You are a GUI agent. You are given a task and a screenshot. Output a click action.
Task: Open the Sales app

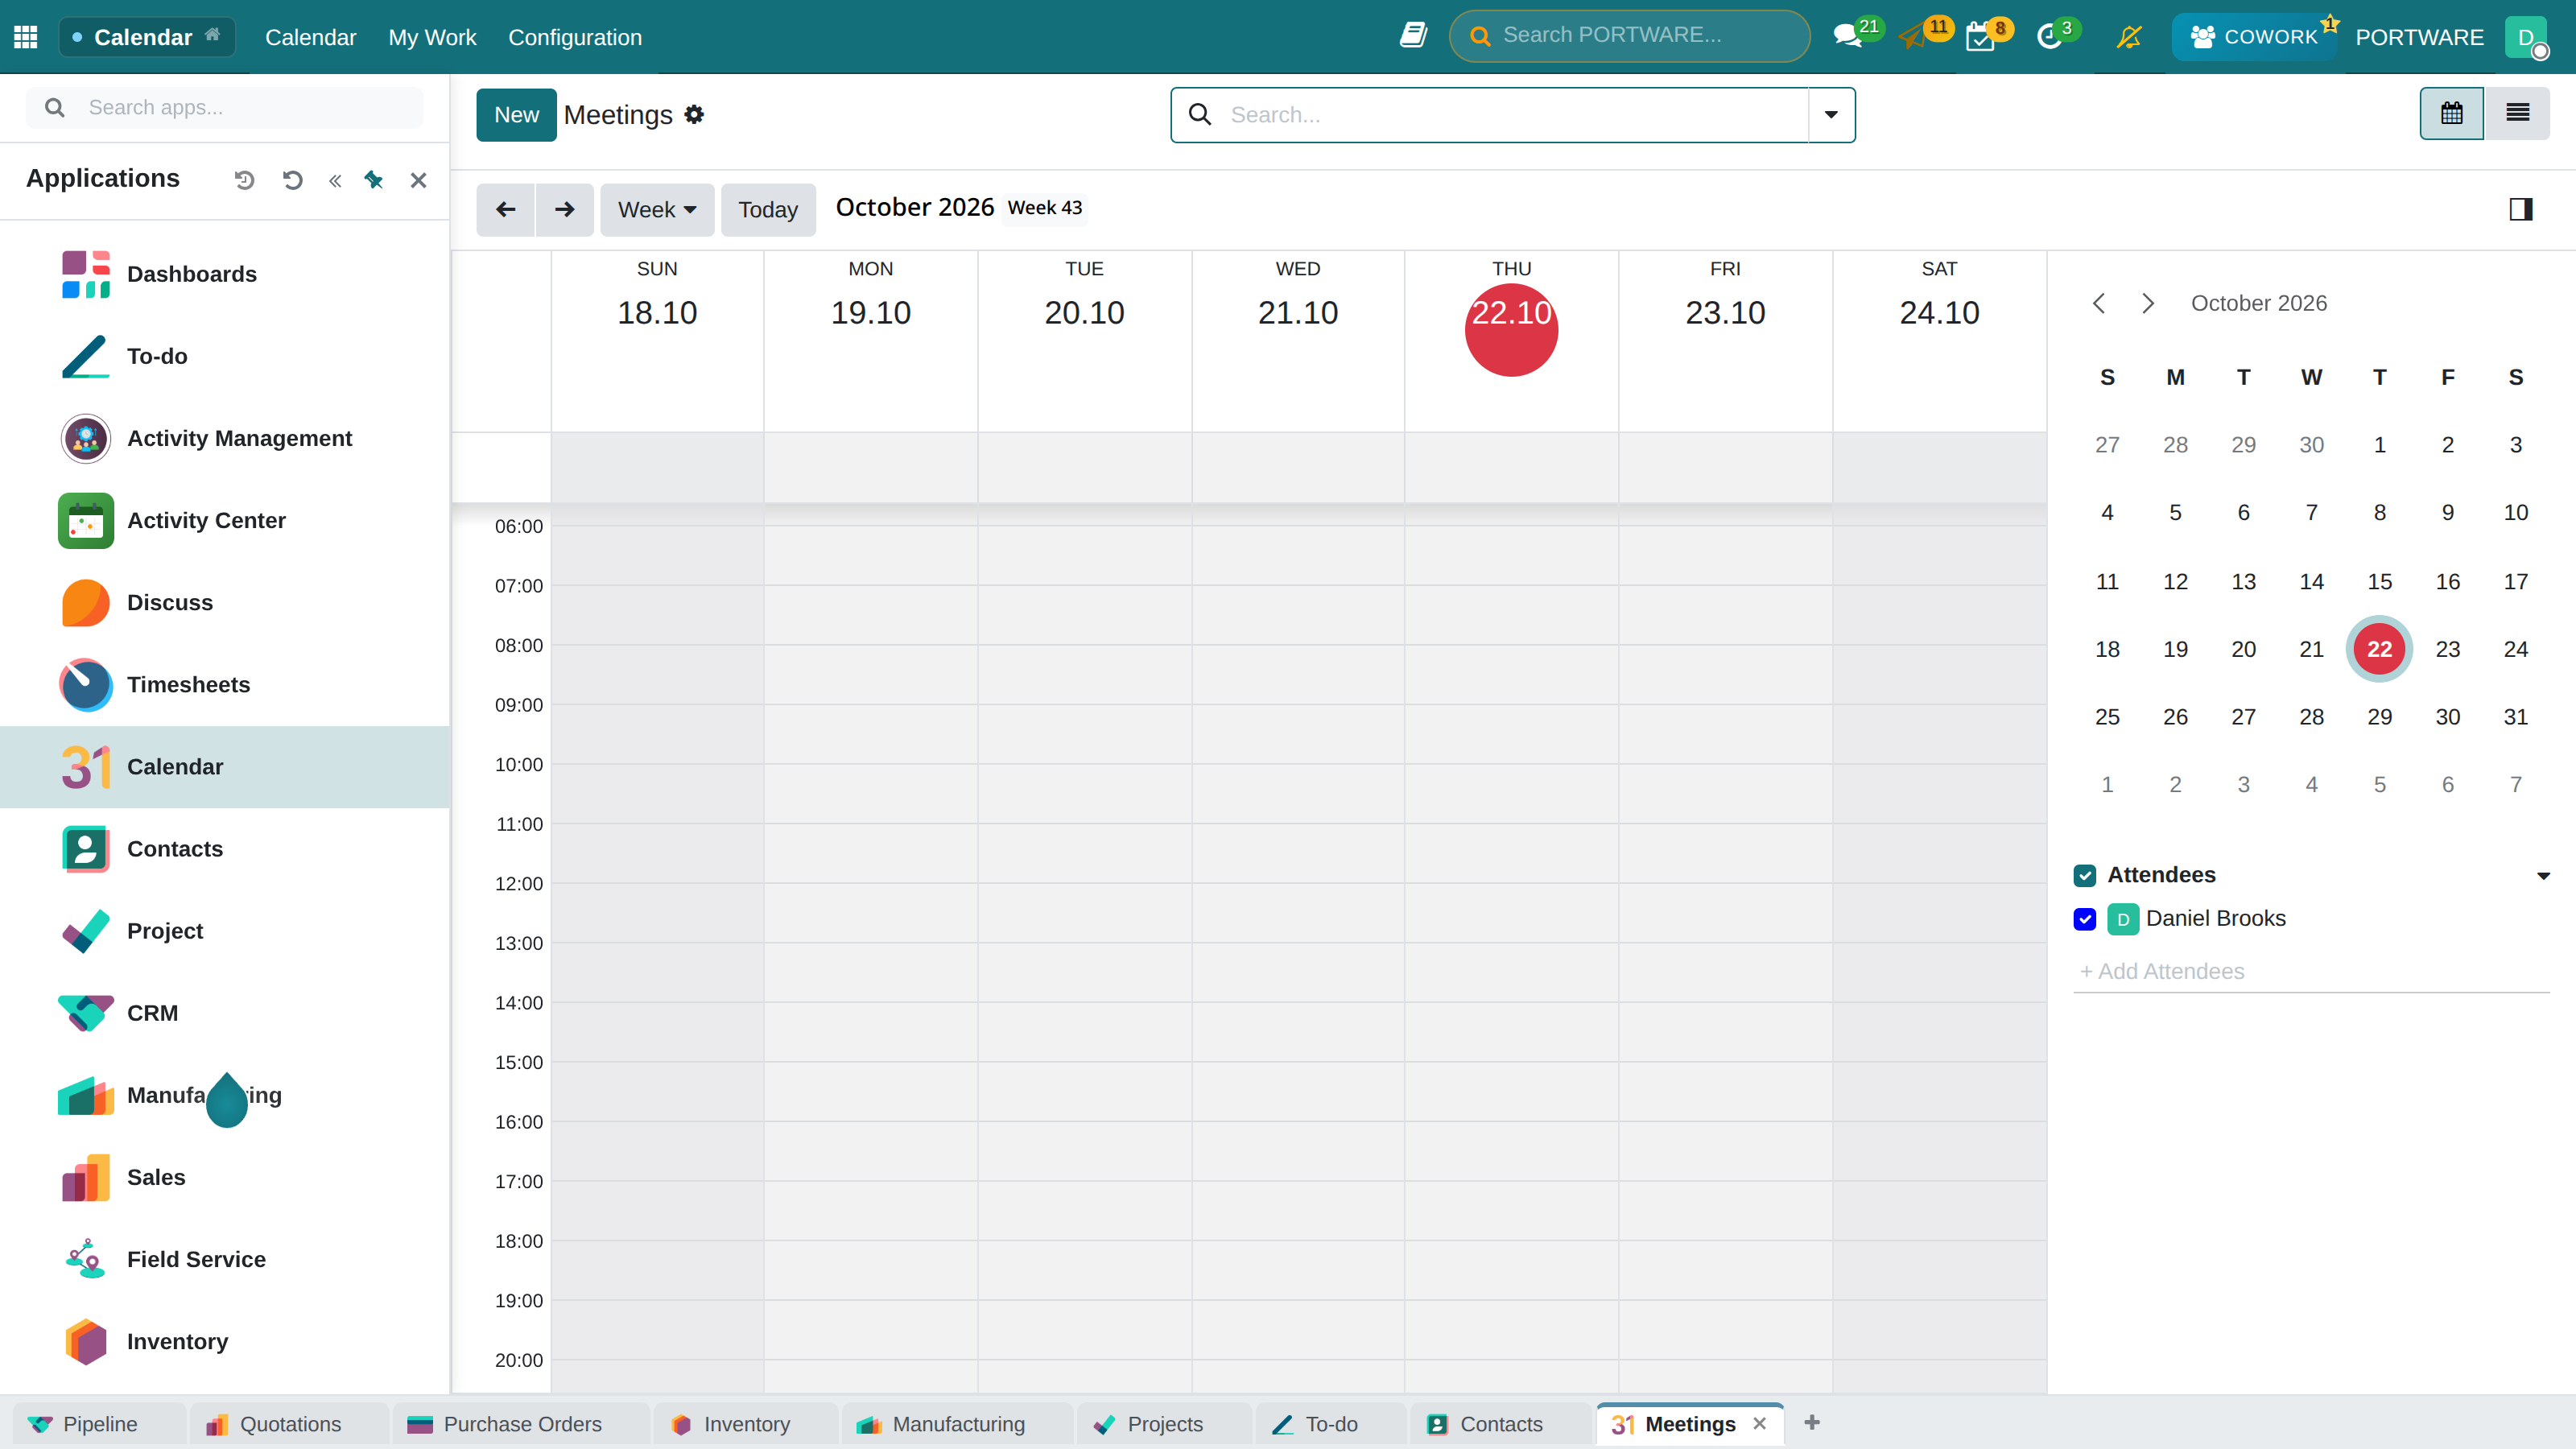click(x=225, y=1177)
